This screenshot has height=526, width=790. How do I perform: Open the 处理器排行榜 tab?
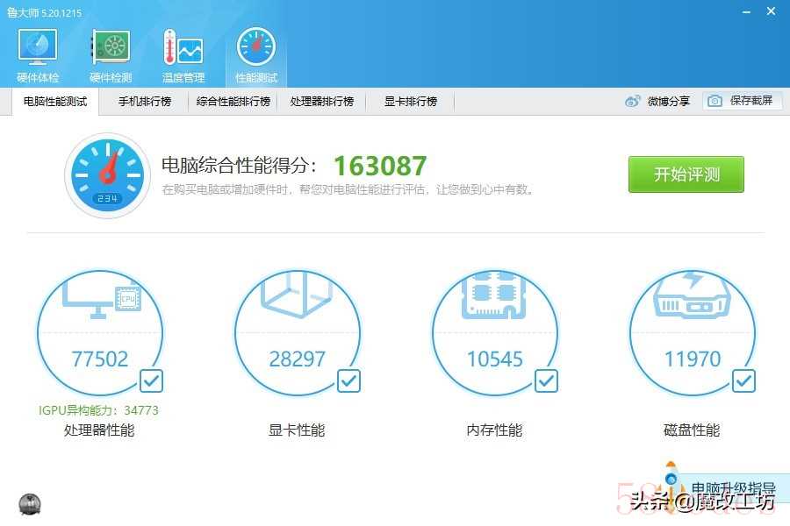(x=322, y=101)
